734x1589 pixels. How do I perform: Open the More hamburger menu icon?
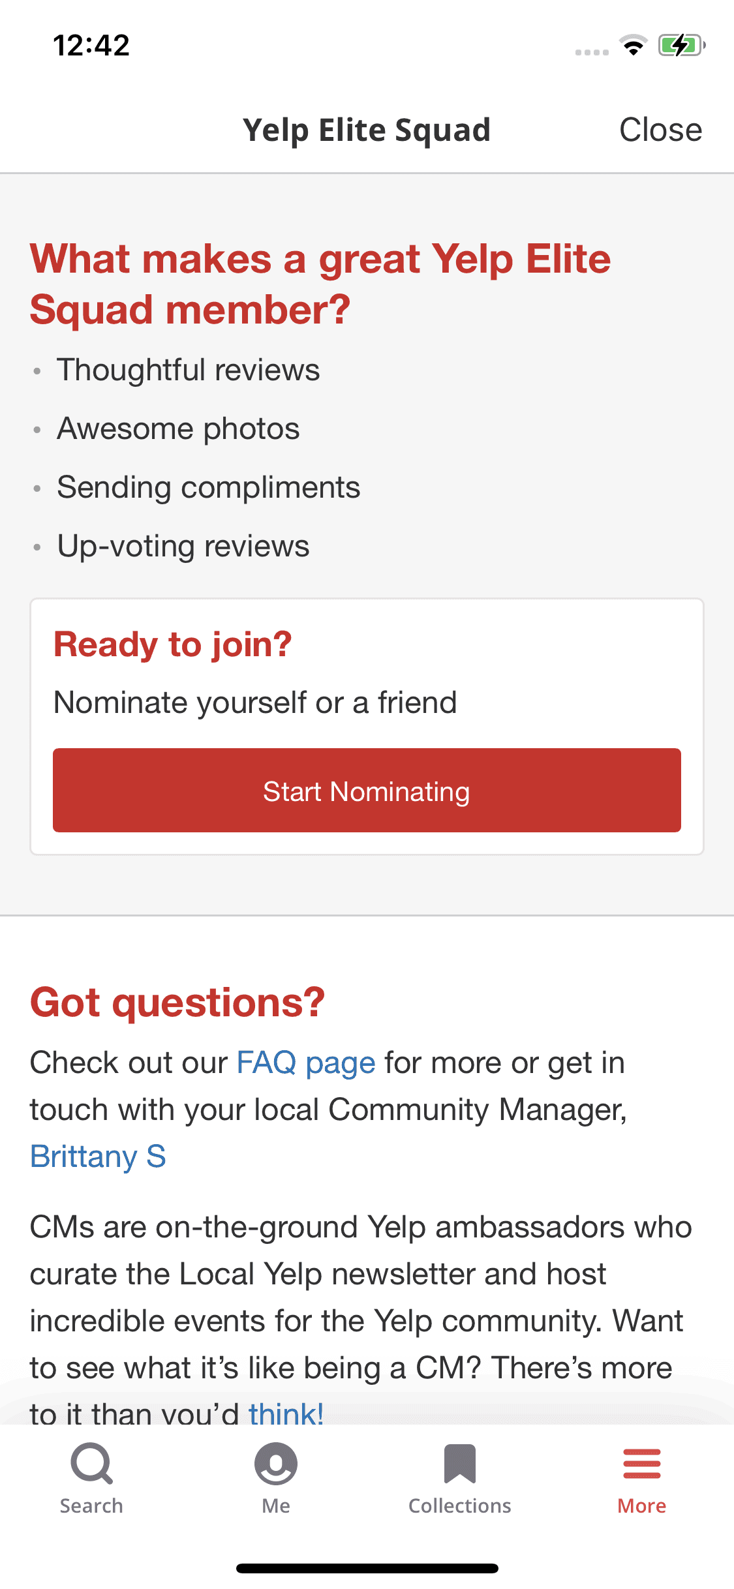coord(642,1464)
